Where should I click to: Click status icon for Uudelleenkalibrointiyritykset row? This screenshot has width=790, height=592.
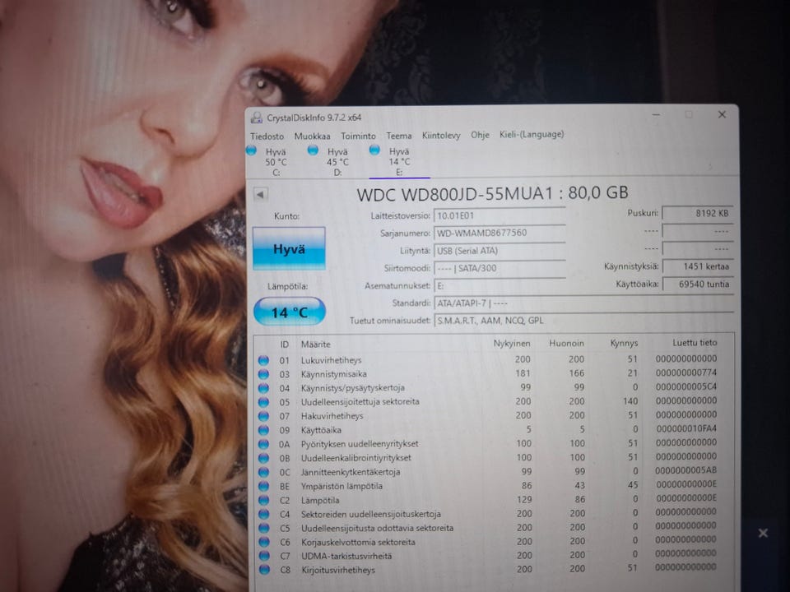[x=263, y=458]
